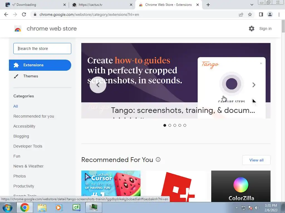Image resolution: width=285 pixels, height=213 pixels.
Task: Click the chrome web store logo
Action: (18, 29)
